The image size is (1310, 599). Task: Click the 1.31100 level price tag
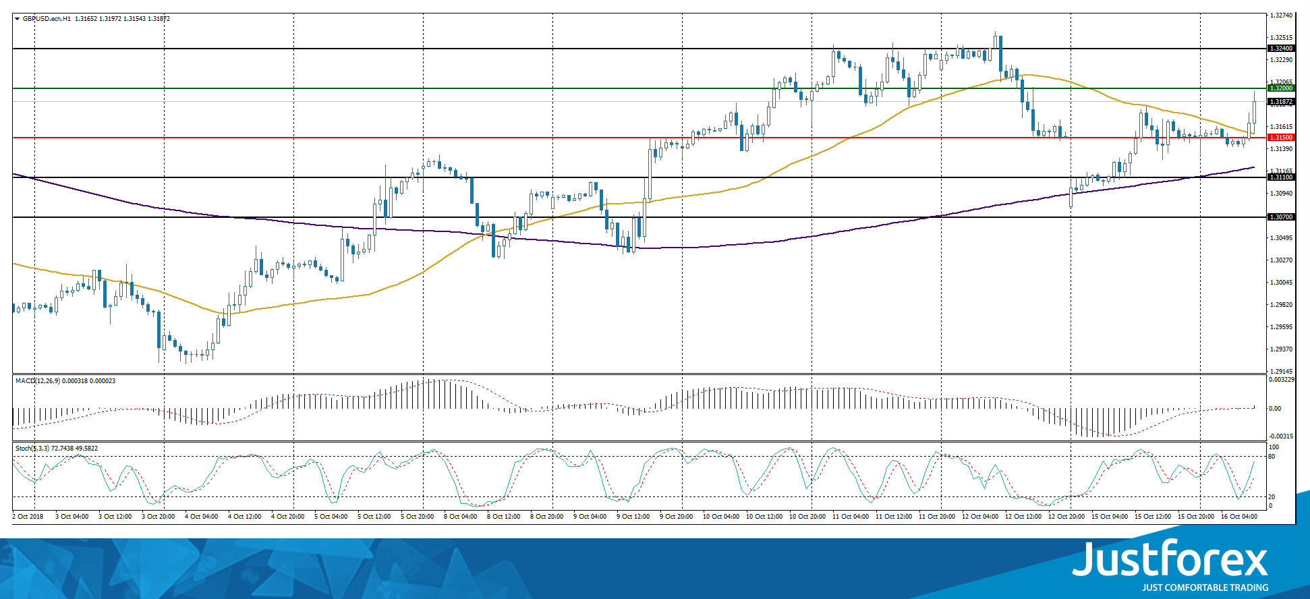[x=1281, y=177]
